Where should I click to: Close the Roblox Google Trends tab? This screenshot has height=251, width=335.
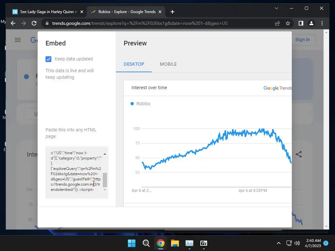[x=160, y=12]
